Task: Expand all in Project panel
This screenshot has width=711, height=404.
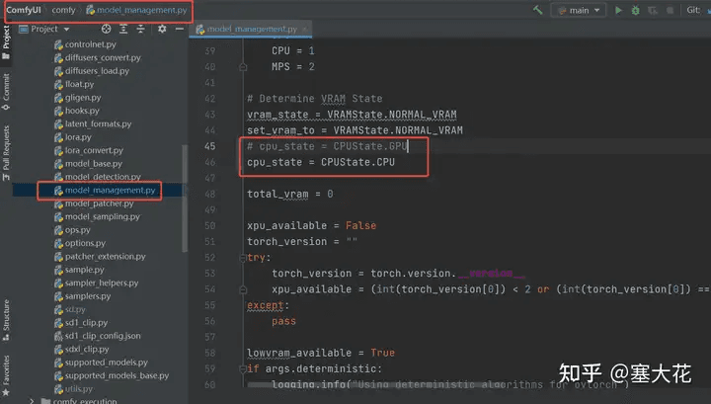Action: tap(123, 29)
